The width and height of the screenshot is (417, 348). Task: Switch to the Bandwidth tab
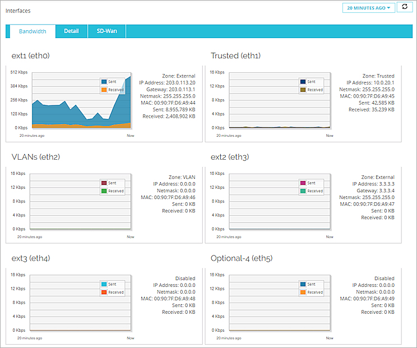(33, 31)
